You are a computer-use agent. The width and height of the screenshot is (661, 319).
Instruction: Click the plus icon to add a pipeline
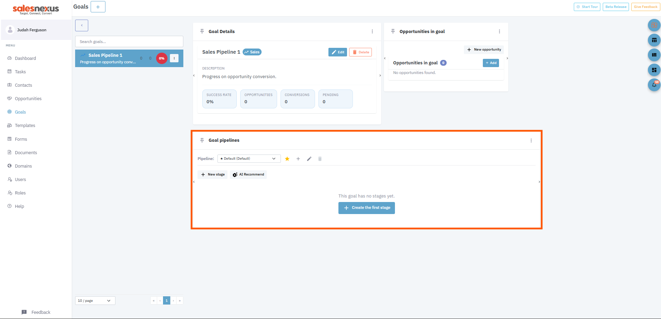298,159
